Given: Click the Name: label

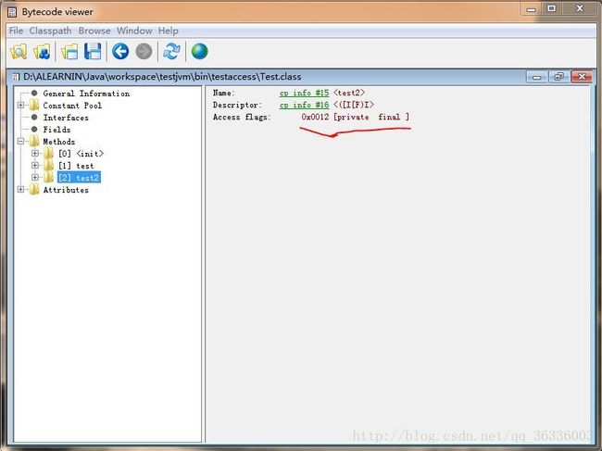Looking at the screenshot, I should (x=224, y=93).
